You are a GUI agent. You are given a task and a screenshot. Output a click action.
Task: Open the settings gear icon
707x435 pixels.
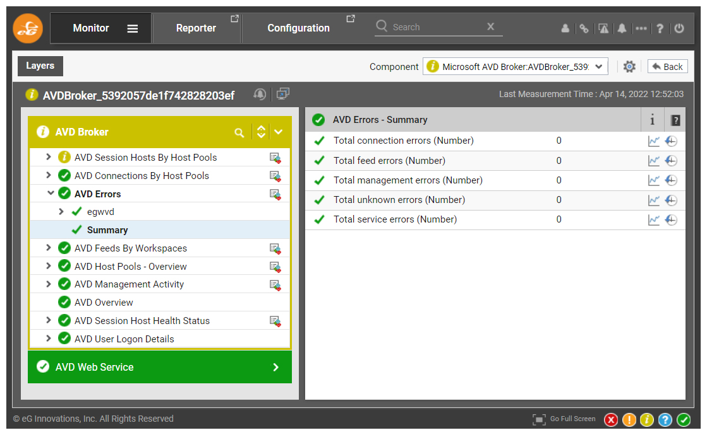629,67
